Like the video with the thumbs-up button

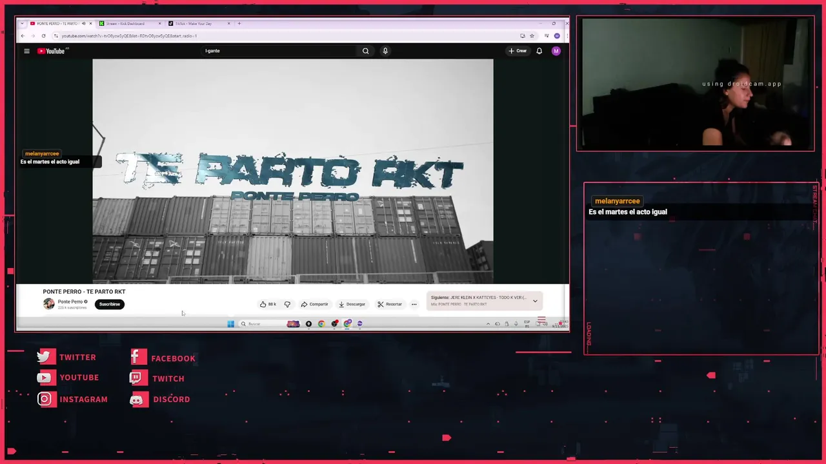point(268,304)
